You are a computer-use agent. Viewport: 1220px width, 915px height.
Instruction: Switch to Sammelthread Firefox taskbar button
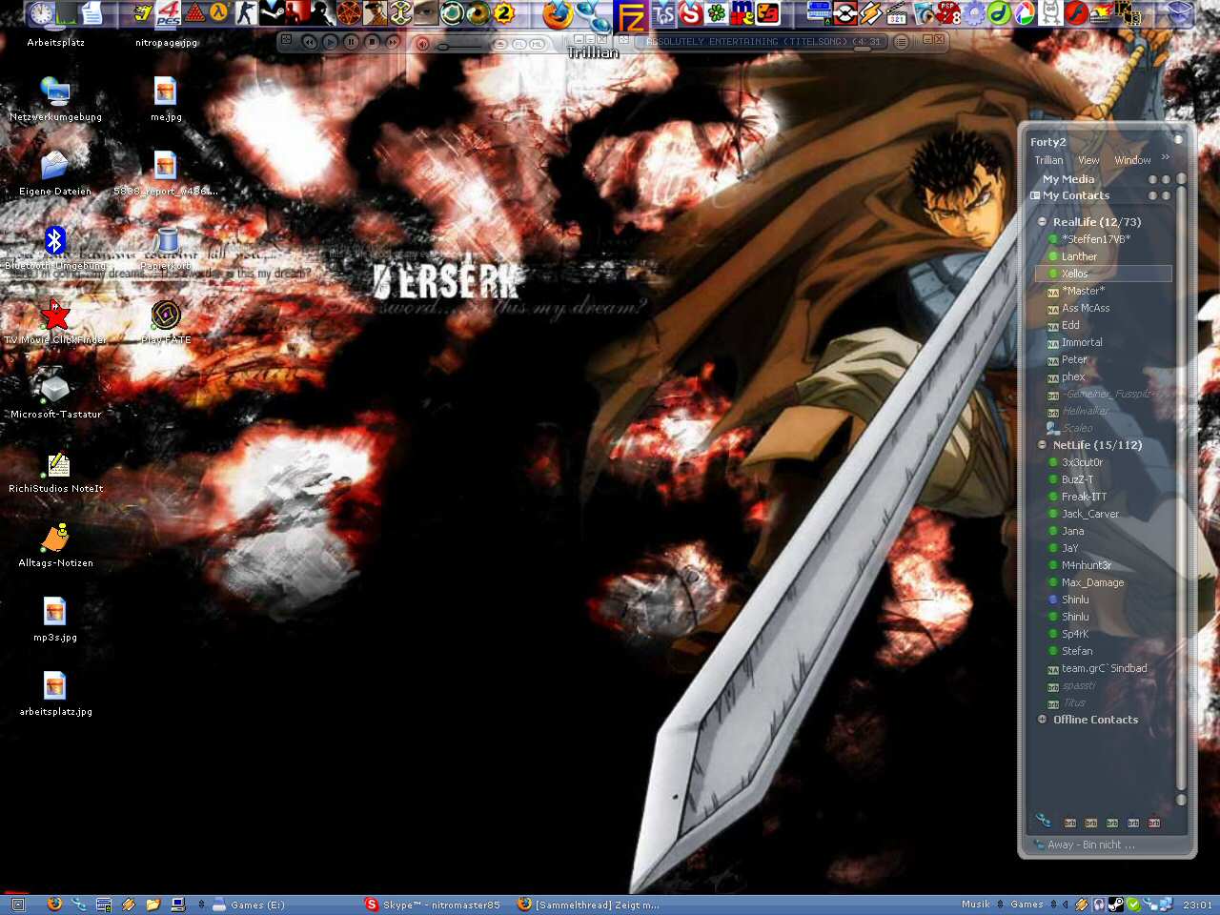pyautogui.click(x=589, y=905)
